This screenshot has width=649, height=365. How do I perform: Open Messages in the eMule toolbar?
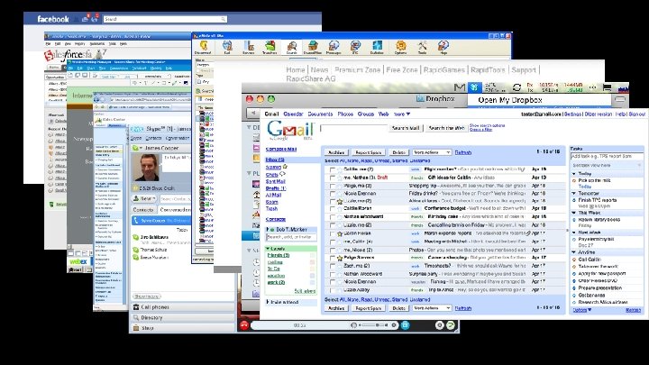coord(334,46)
